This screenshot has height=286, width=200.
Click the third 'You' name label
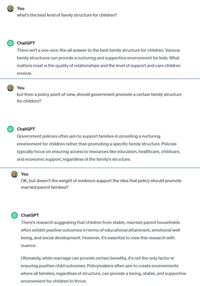(x=24, y=174)
